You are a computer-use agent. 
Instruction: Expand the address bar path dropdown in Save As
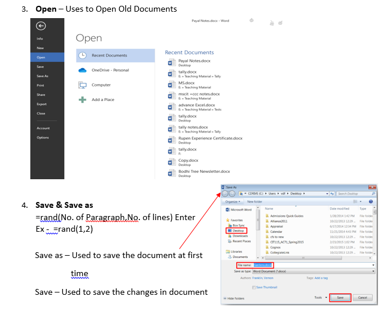pos(327,194)
